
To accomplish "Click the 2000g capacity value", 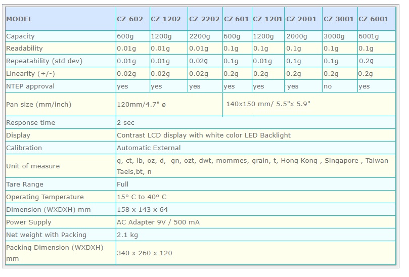I will [x=297, y=36].
